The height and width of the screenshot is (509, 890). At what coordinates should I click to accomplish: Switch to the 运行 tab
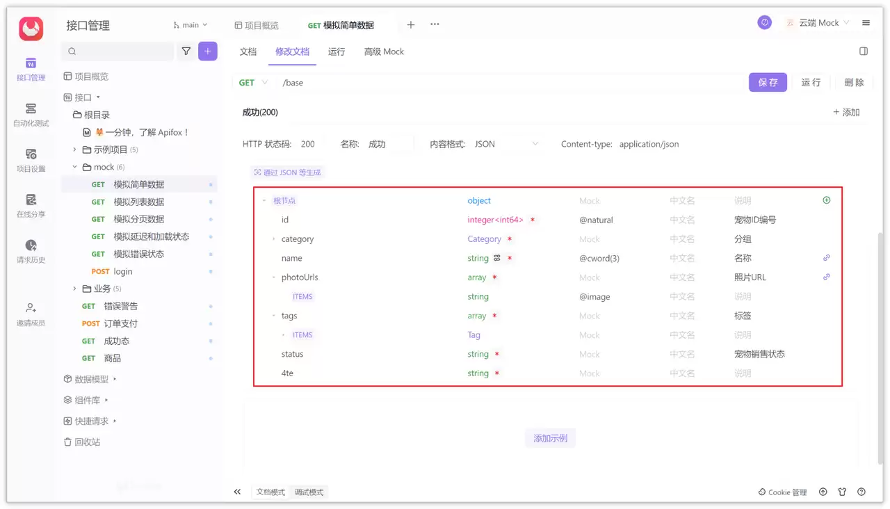[337, 51]
